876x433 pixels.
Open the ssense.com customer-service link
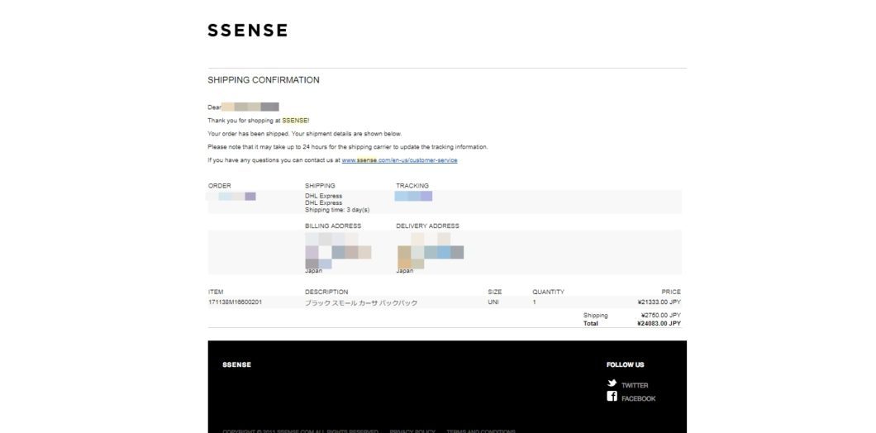click(x=399, y=160)
